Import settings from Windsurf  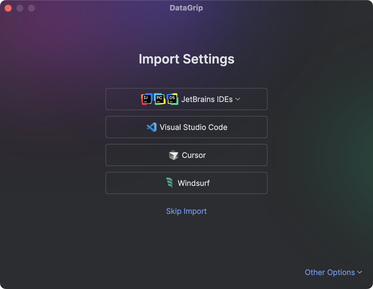click(186, 183)
